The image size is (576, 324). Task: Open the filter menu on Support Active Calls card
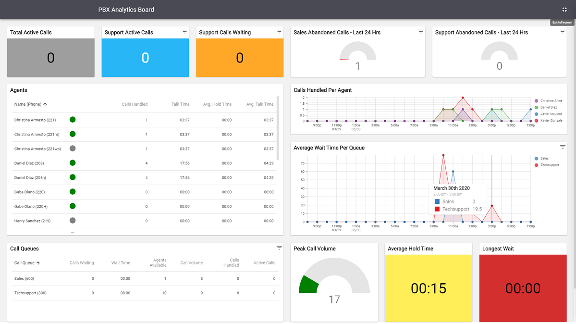(184, 32)
